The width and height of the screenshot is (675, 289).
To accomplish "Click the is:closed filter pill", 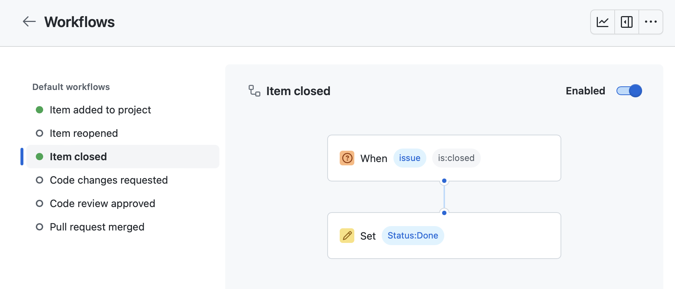I will click(x=456, y=158).
